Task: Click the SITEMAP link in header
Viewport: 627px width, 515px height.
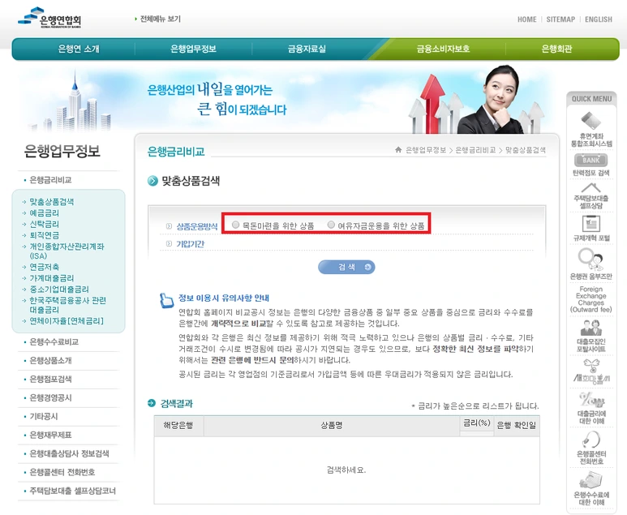Action: point(560,19)
